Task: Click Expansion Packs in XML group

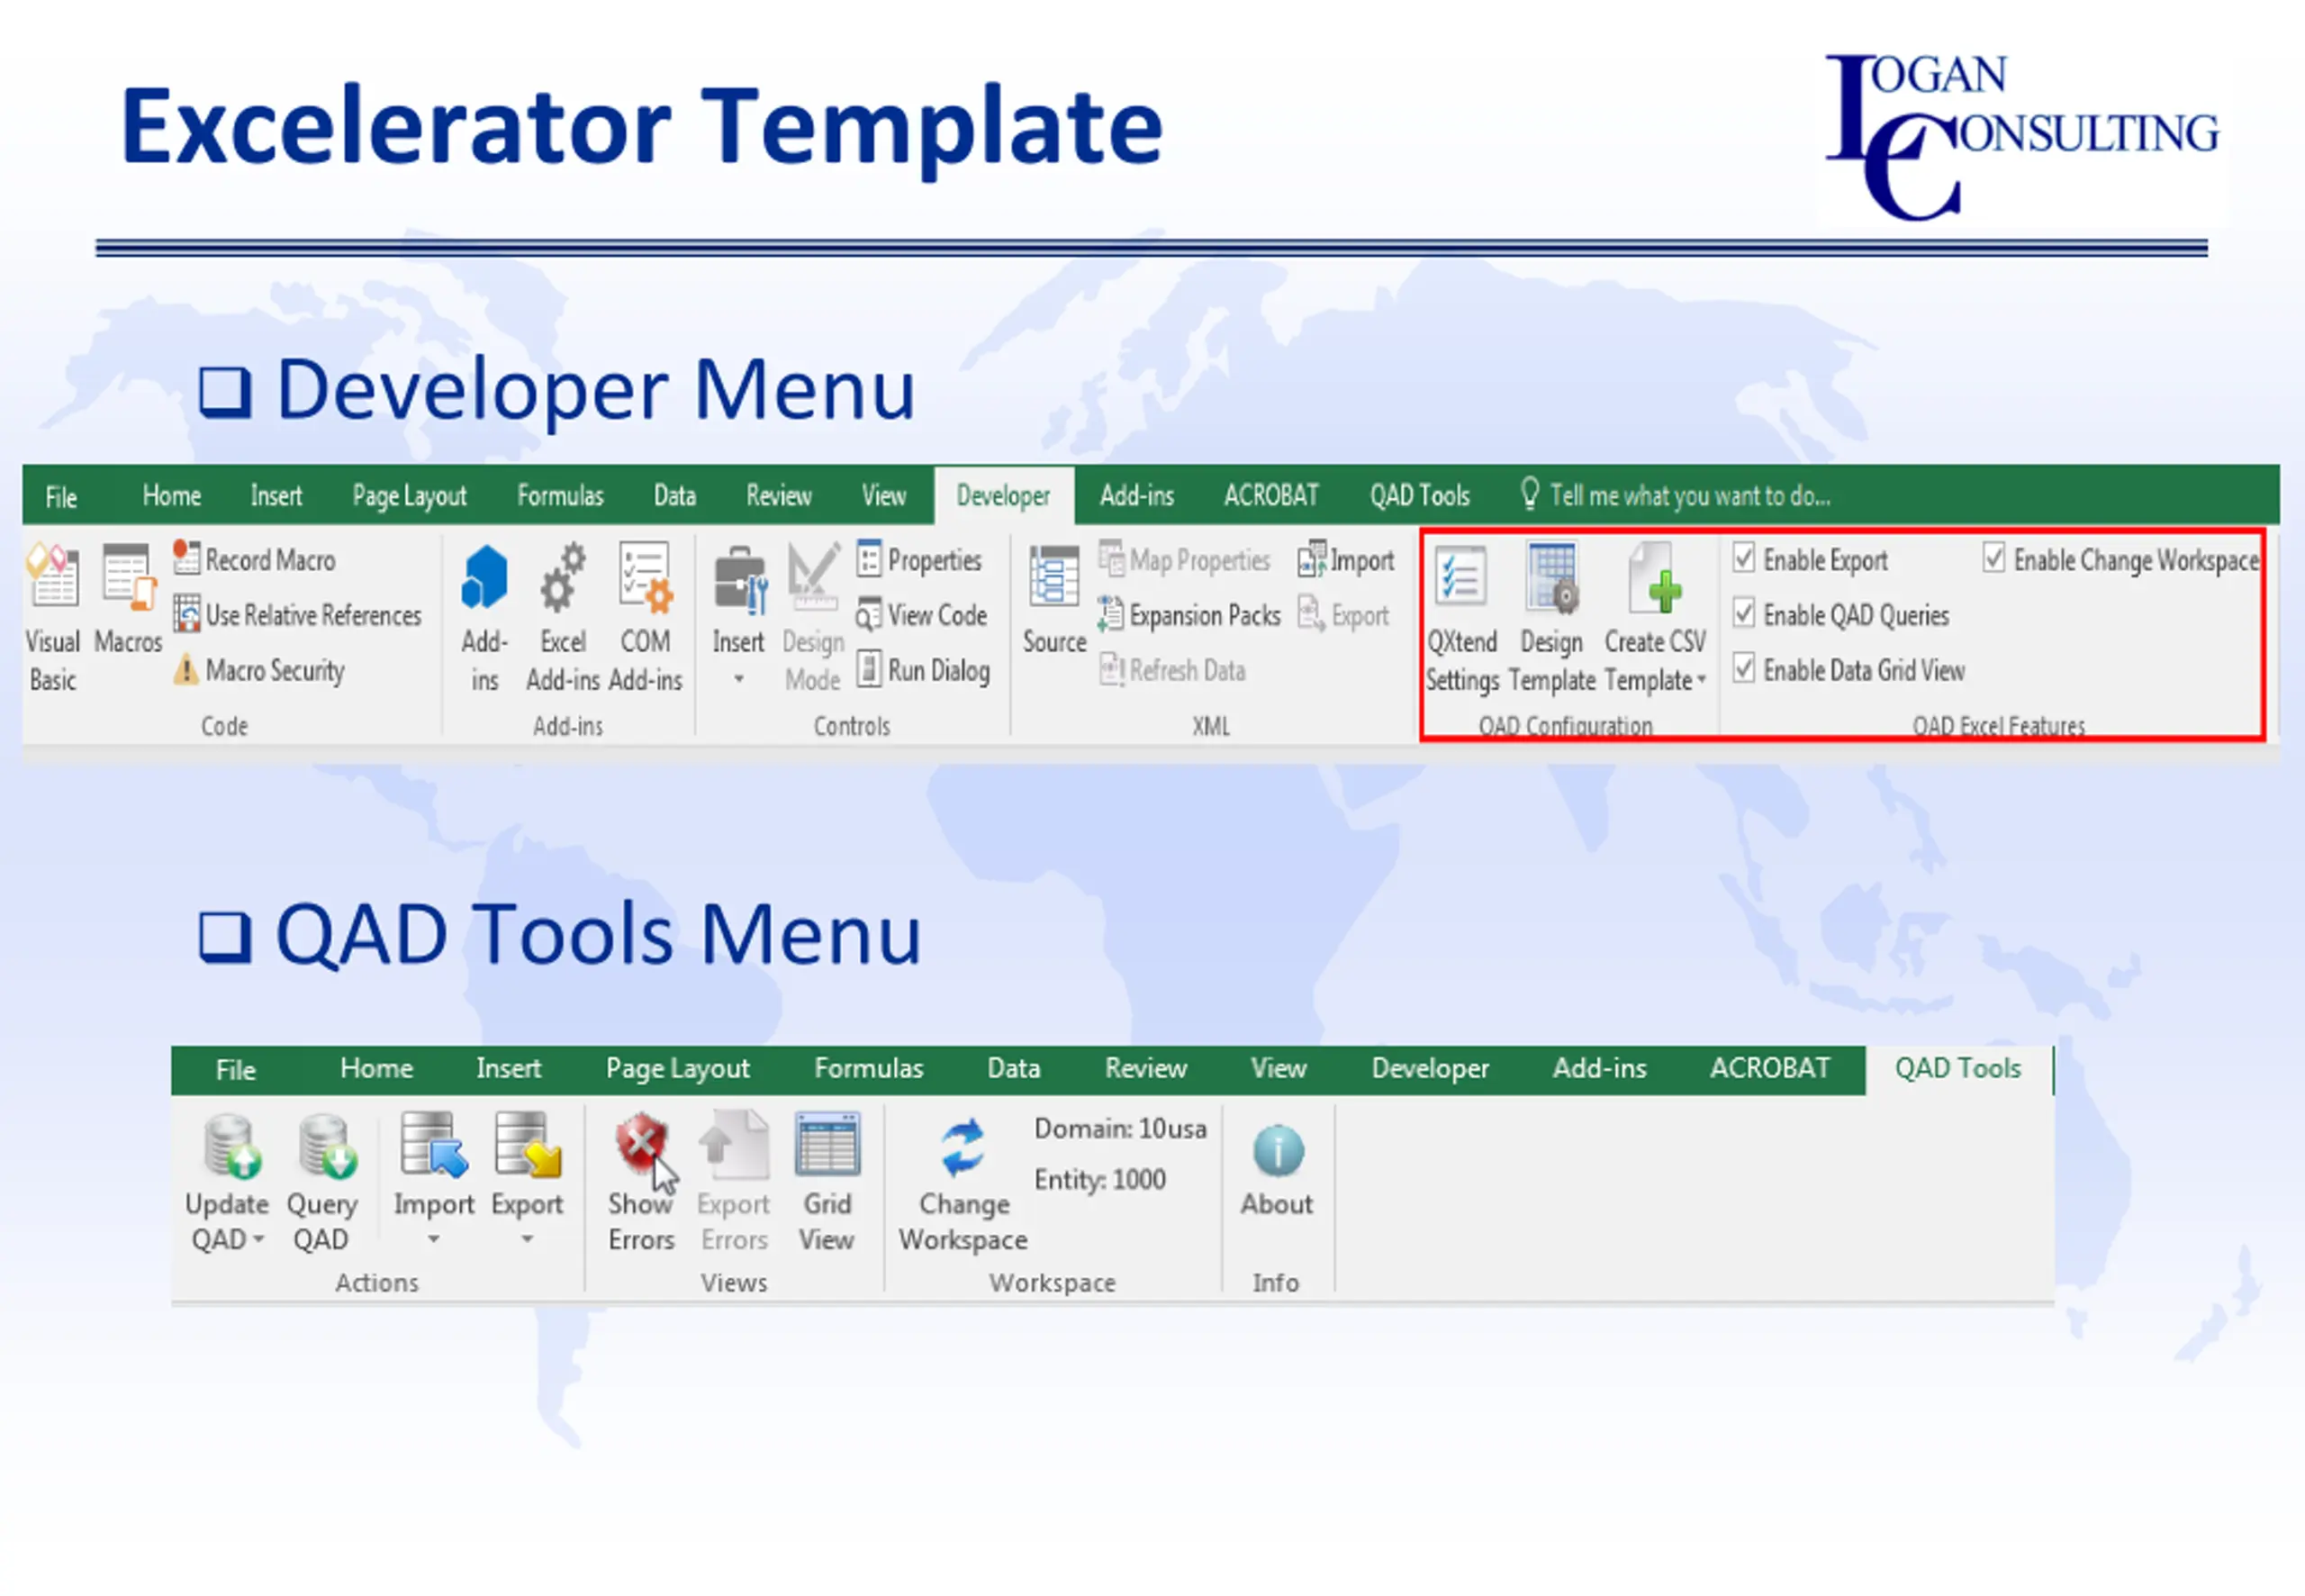Action: click(1189, 614)
